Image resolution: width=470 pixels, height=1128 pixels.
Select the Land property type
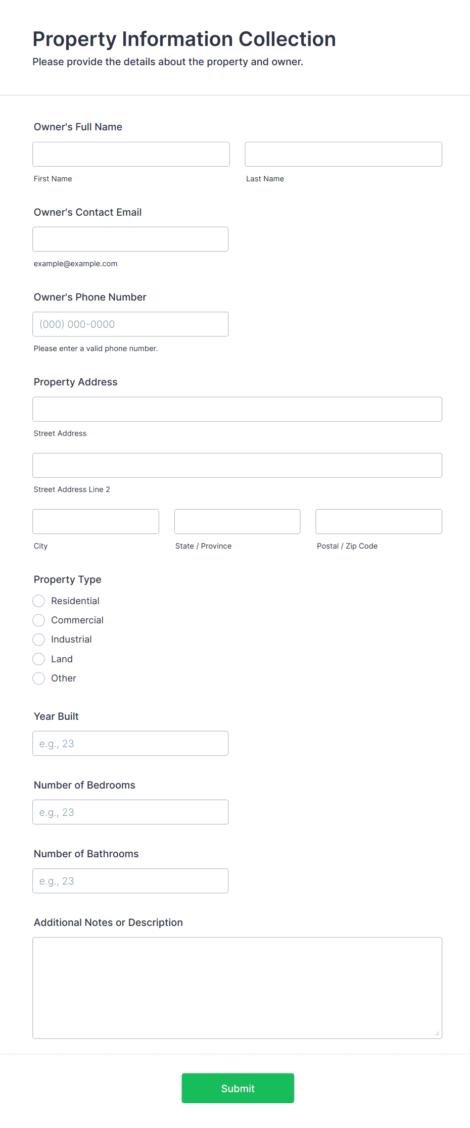(x=38, y=659)
